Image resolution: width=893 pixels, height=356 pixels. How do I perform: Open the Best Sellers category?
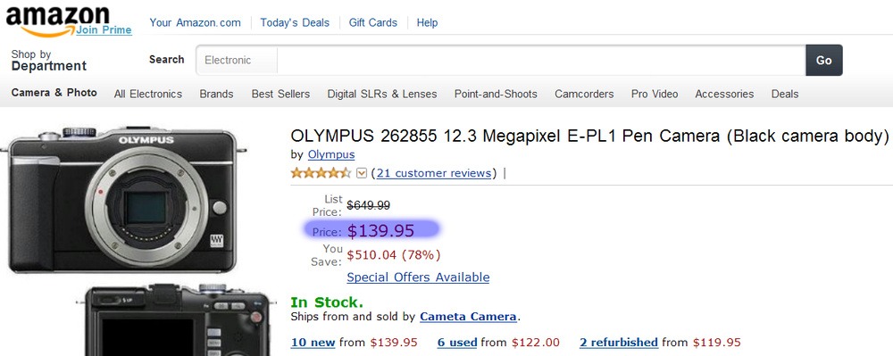(x=280, y=94)
